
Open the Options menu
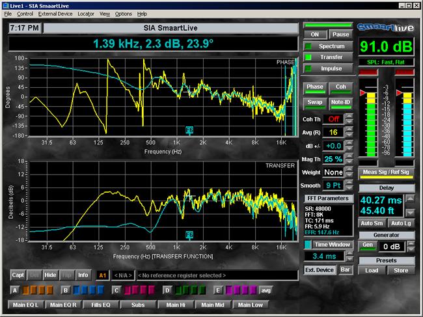pyautogui.click(x=123, y=14)
